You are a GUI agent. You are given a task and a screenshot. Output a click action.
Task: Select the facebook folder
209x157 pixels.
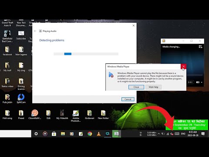click(x=7, y=51)
